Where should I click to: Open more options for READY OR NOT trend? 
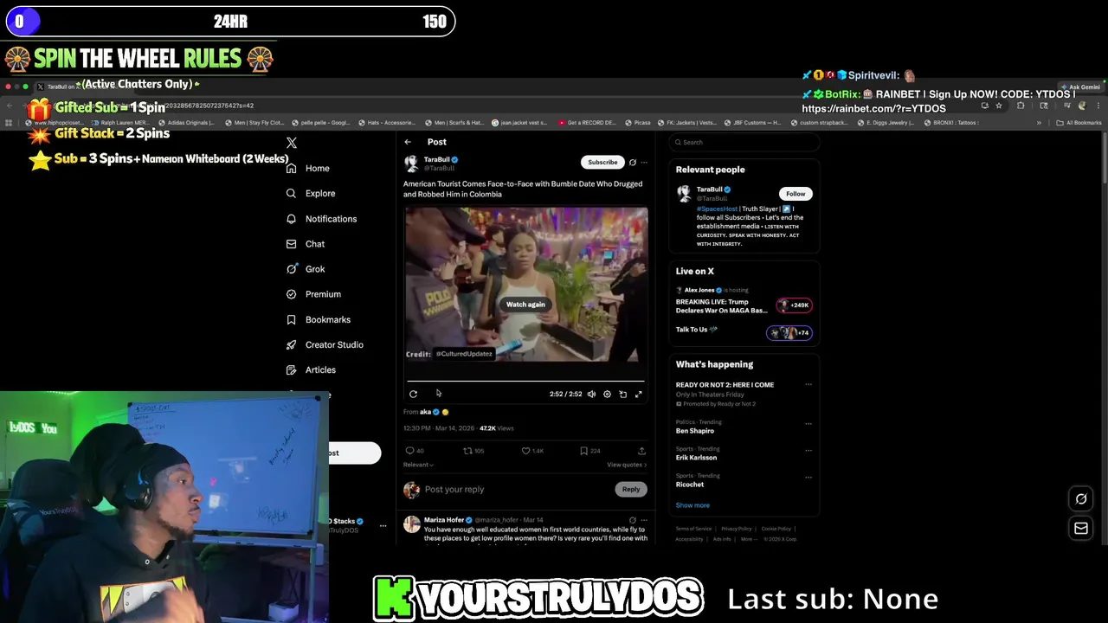coord(808,385)
